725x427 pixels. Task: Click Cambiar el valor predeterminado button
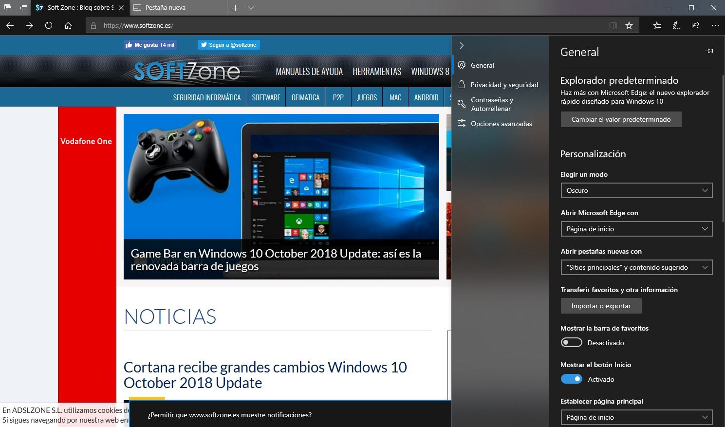pyautogui.click(x=621, y=119)
